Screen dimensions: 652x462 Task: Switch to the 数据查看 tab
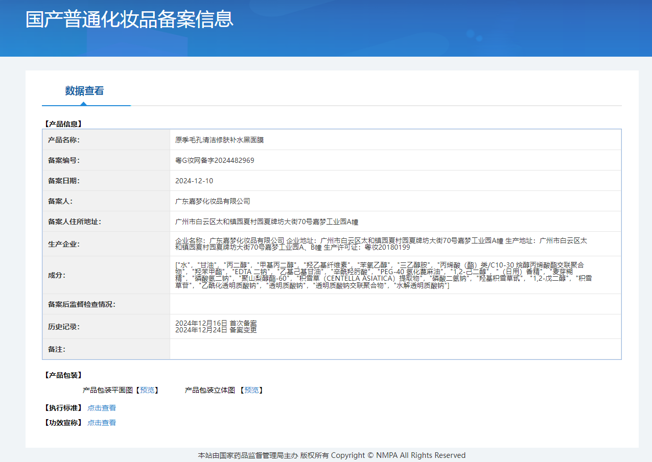click(84, 91)
